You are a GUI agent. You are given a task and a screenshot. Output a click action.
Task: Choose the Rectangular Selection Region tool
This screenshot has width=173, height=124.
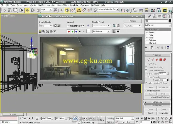click(x=15, y=10)
